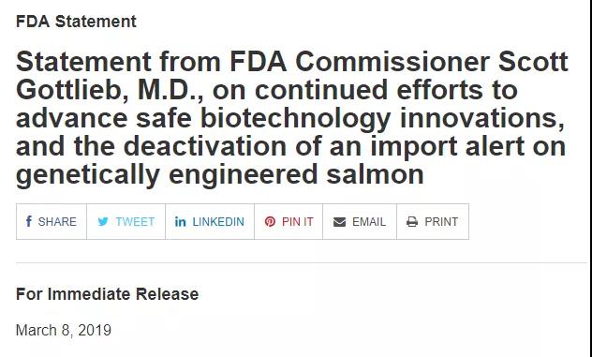Print page using PRINT label

[441, 222]
